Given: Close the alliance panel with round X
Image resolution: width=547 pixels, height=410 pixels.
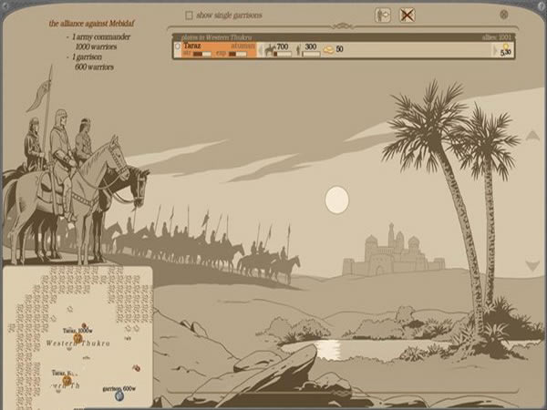Looking at the screenshot, I should (x=504, y=15).
